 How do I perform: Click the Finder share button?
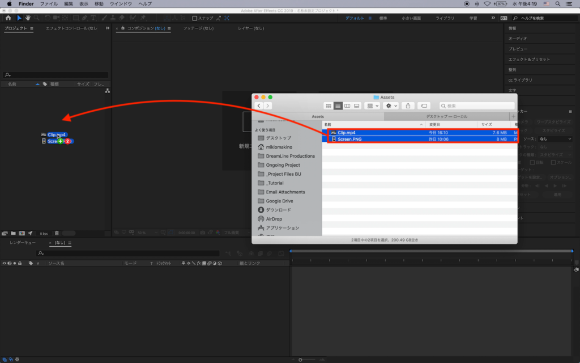pos(408,106)
